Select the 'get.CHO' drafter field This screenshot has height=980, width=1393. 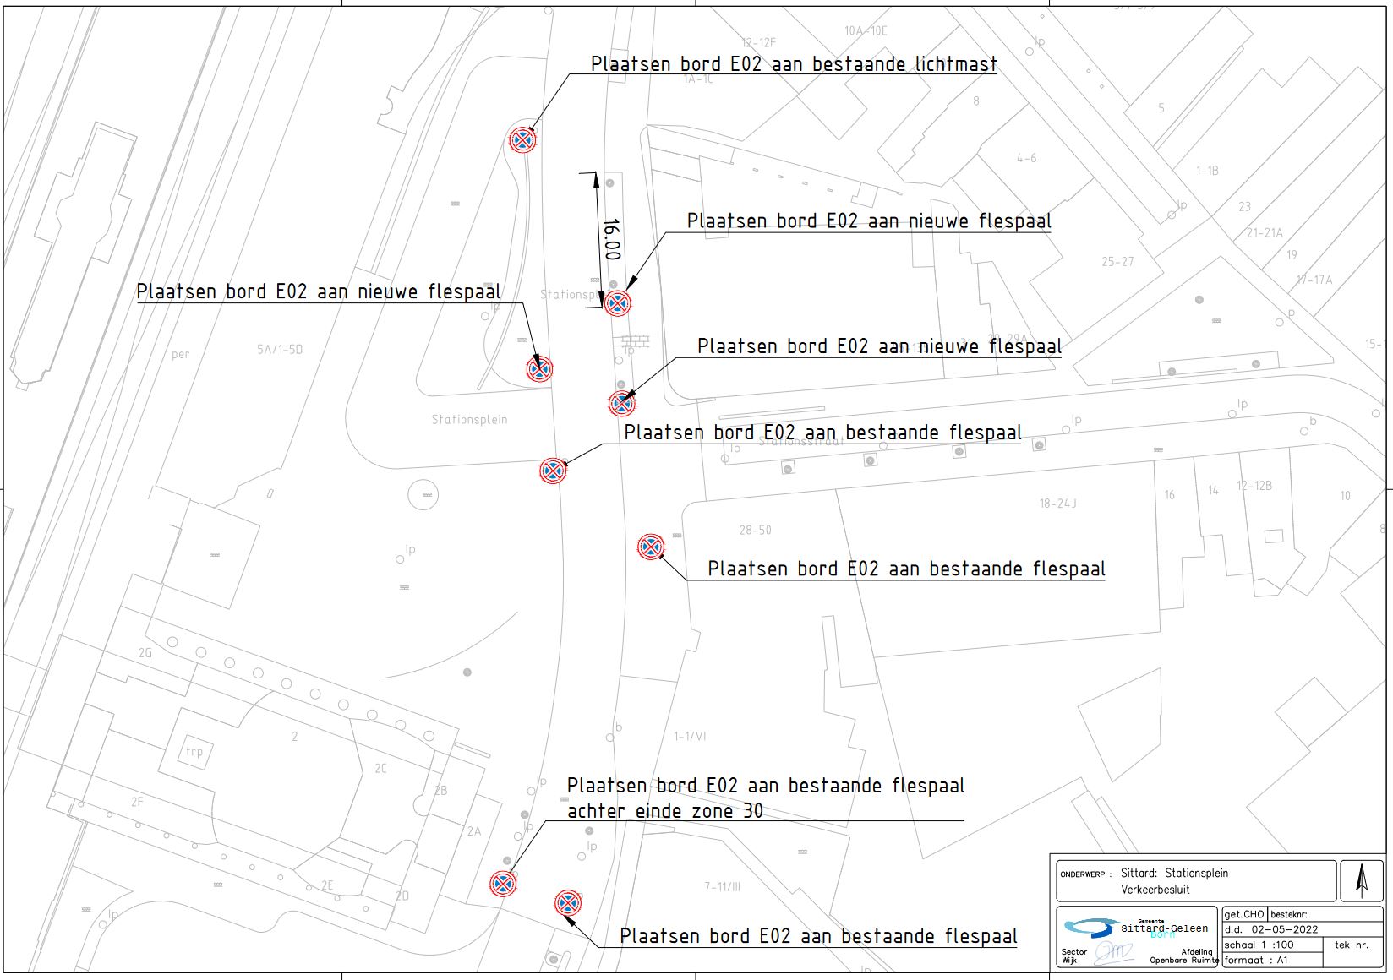click(1244, 914)
